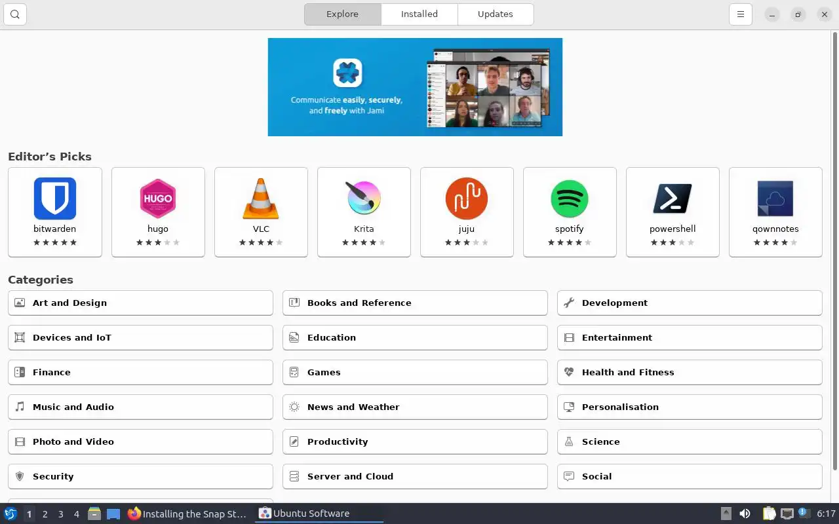Switch to the Installed tab
This screenshot has height=524, width=839.
click(419, 14)
